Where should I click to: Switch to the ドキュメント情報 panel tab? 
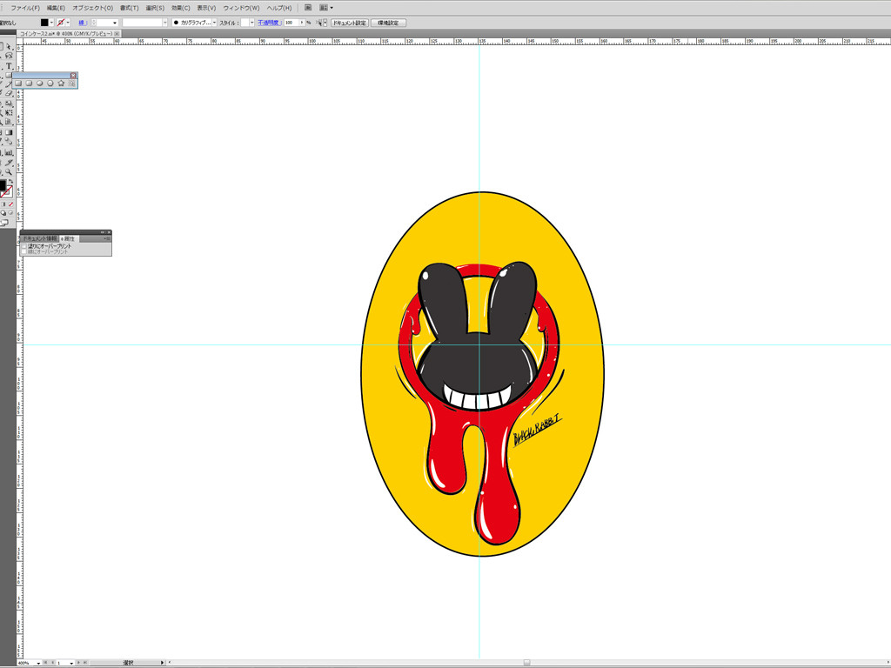40,238
